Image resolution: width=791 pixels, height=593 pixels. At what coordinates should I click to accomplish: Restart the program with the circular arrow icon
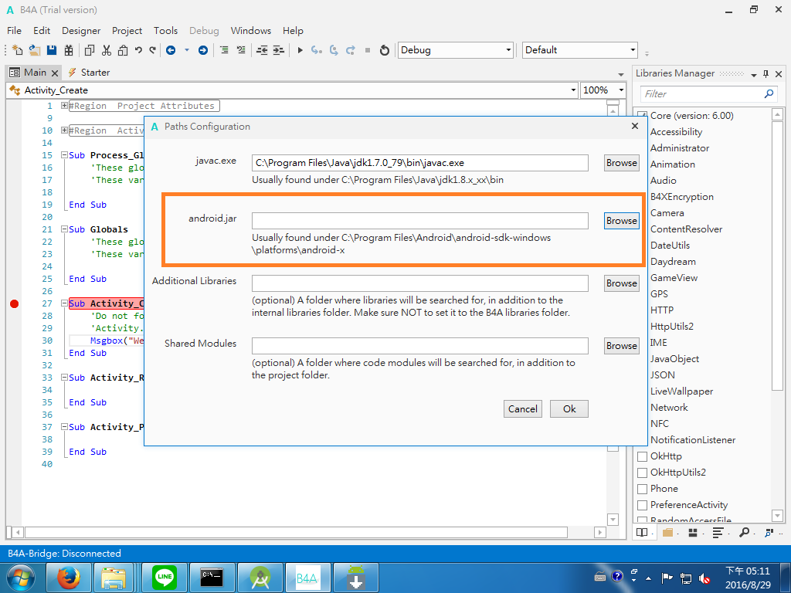click(x=385, y=50)
